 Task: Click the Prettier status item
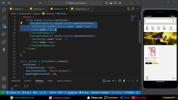[x=129, y=92]
